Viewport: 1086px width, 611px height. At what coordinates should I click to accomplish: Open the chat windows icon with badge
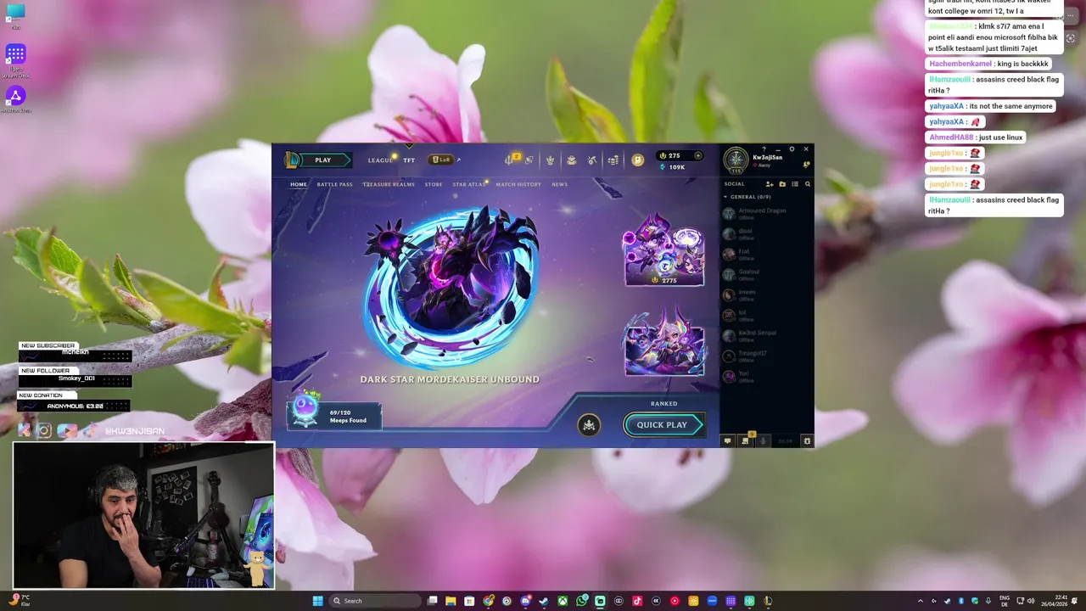click(745, 440)
